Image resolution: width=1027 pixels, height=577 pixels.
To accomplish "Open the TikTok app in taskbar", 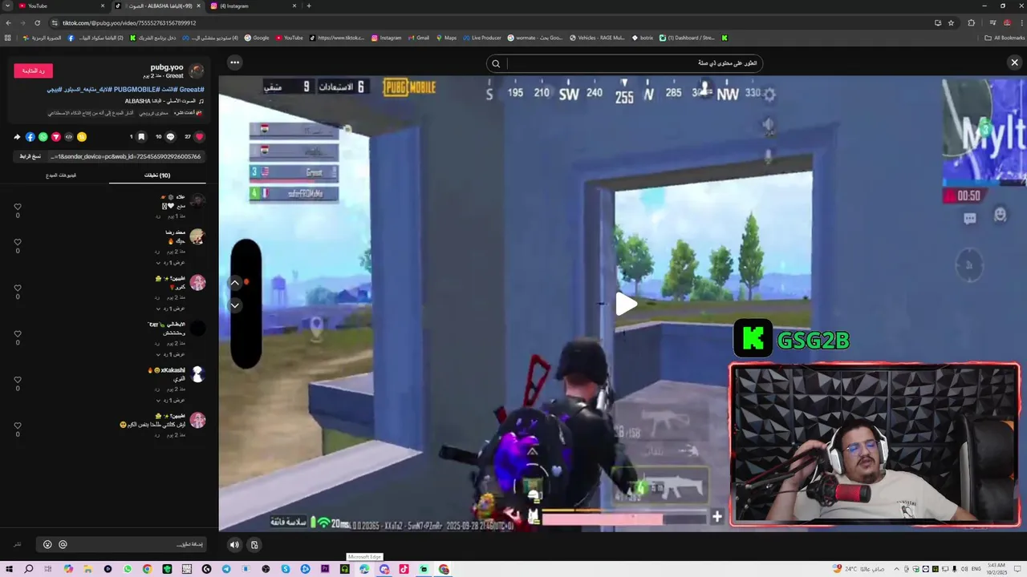I will [x=404, y=569].
